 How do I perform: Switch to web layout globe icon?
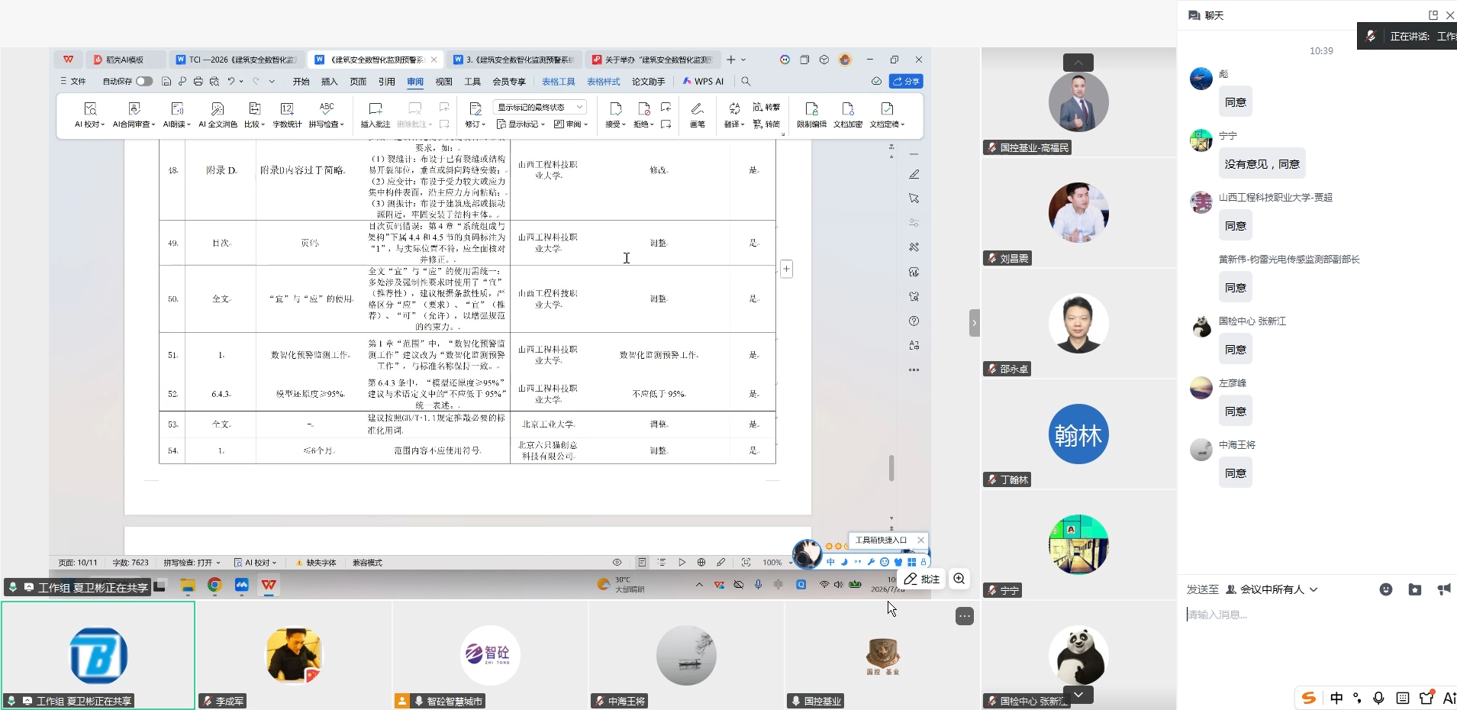click(x=701, y=563)
